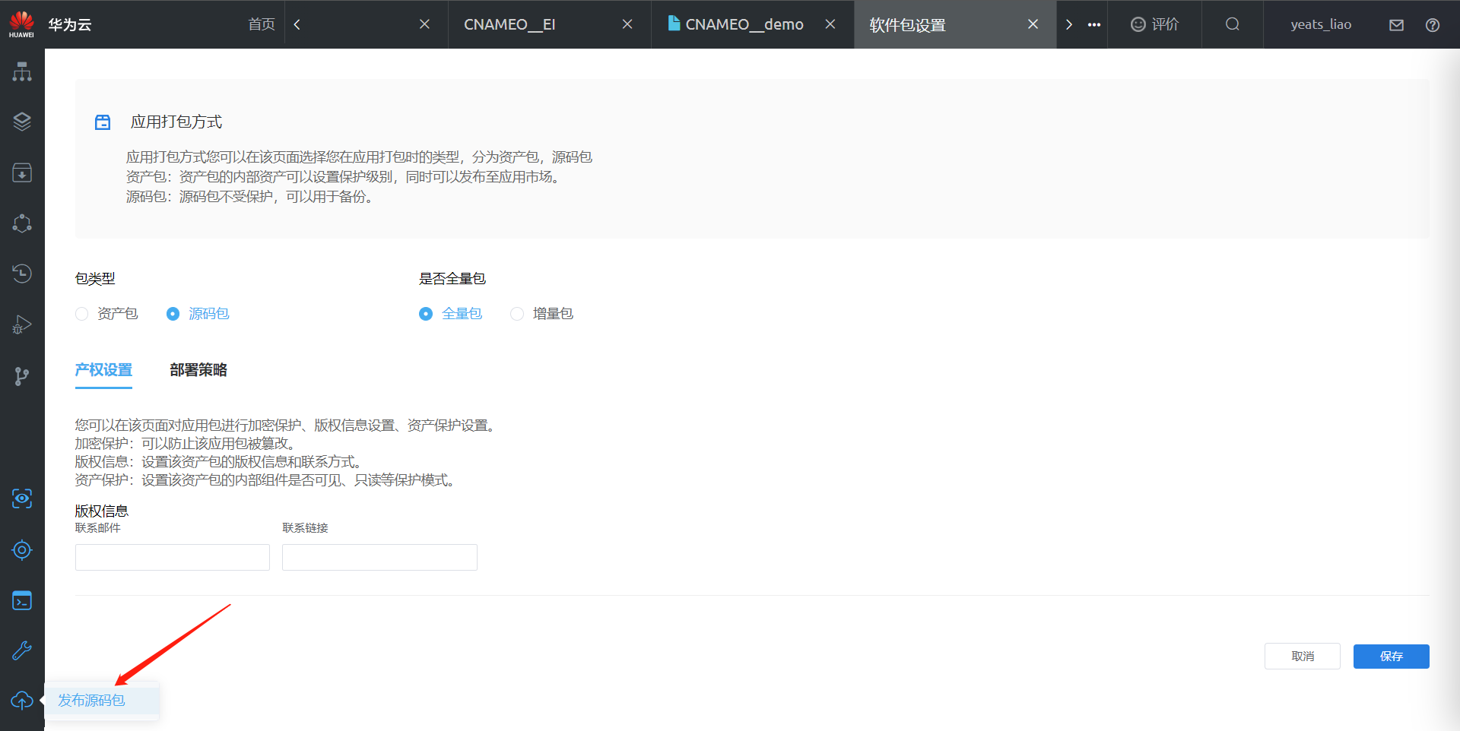The image size is (1460, 731).
Task: Click the Huawei Cloud logo
Action: tap(21, 24)
